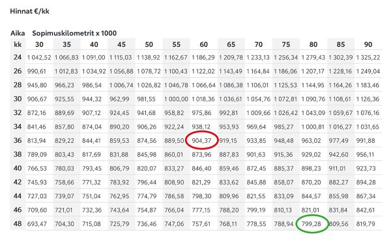Click the 819,79 price cell

tap(366, 224)
